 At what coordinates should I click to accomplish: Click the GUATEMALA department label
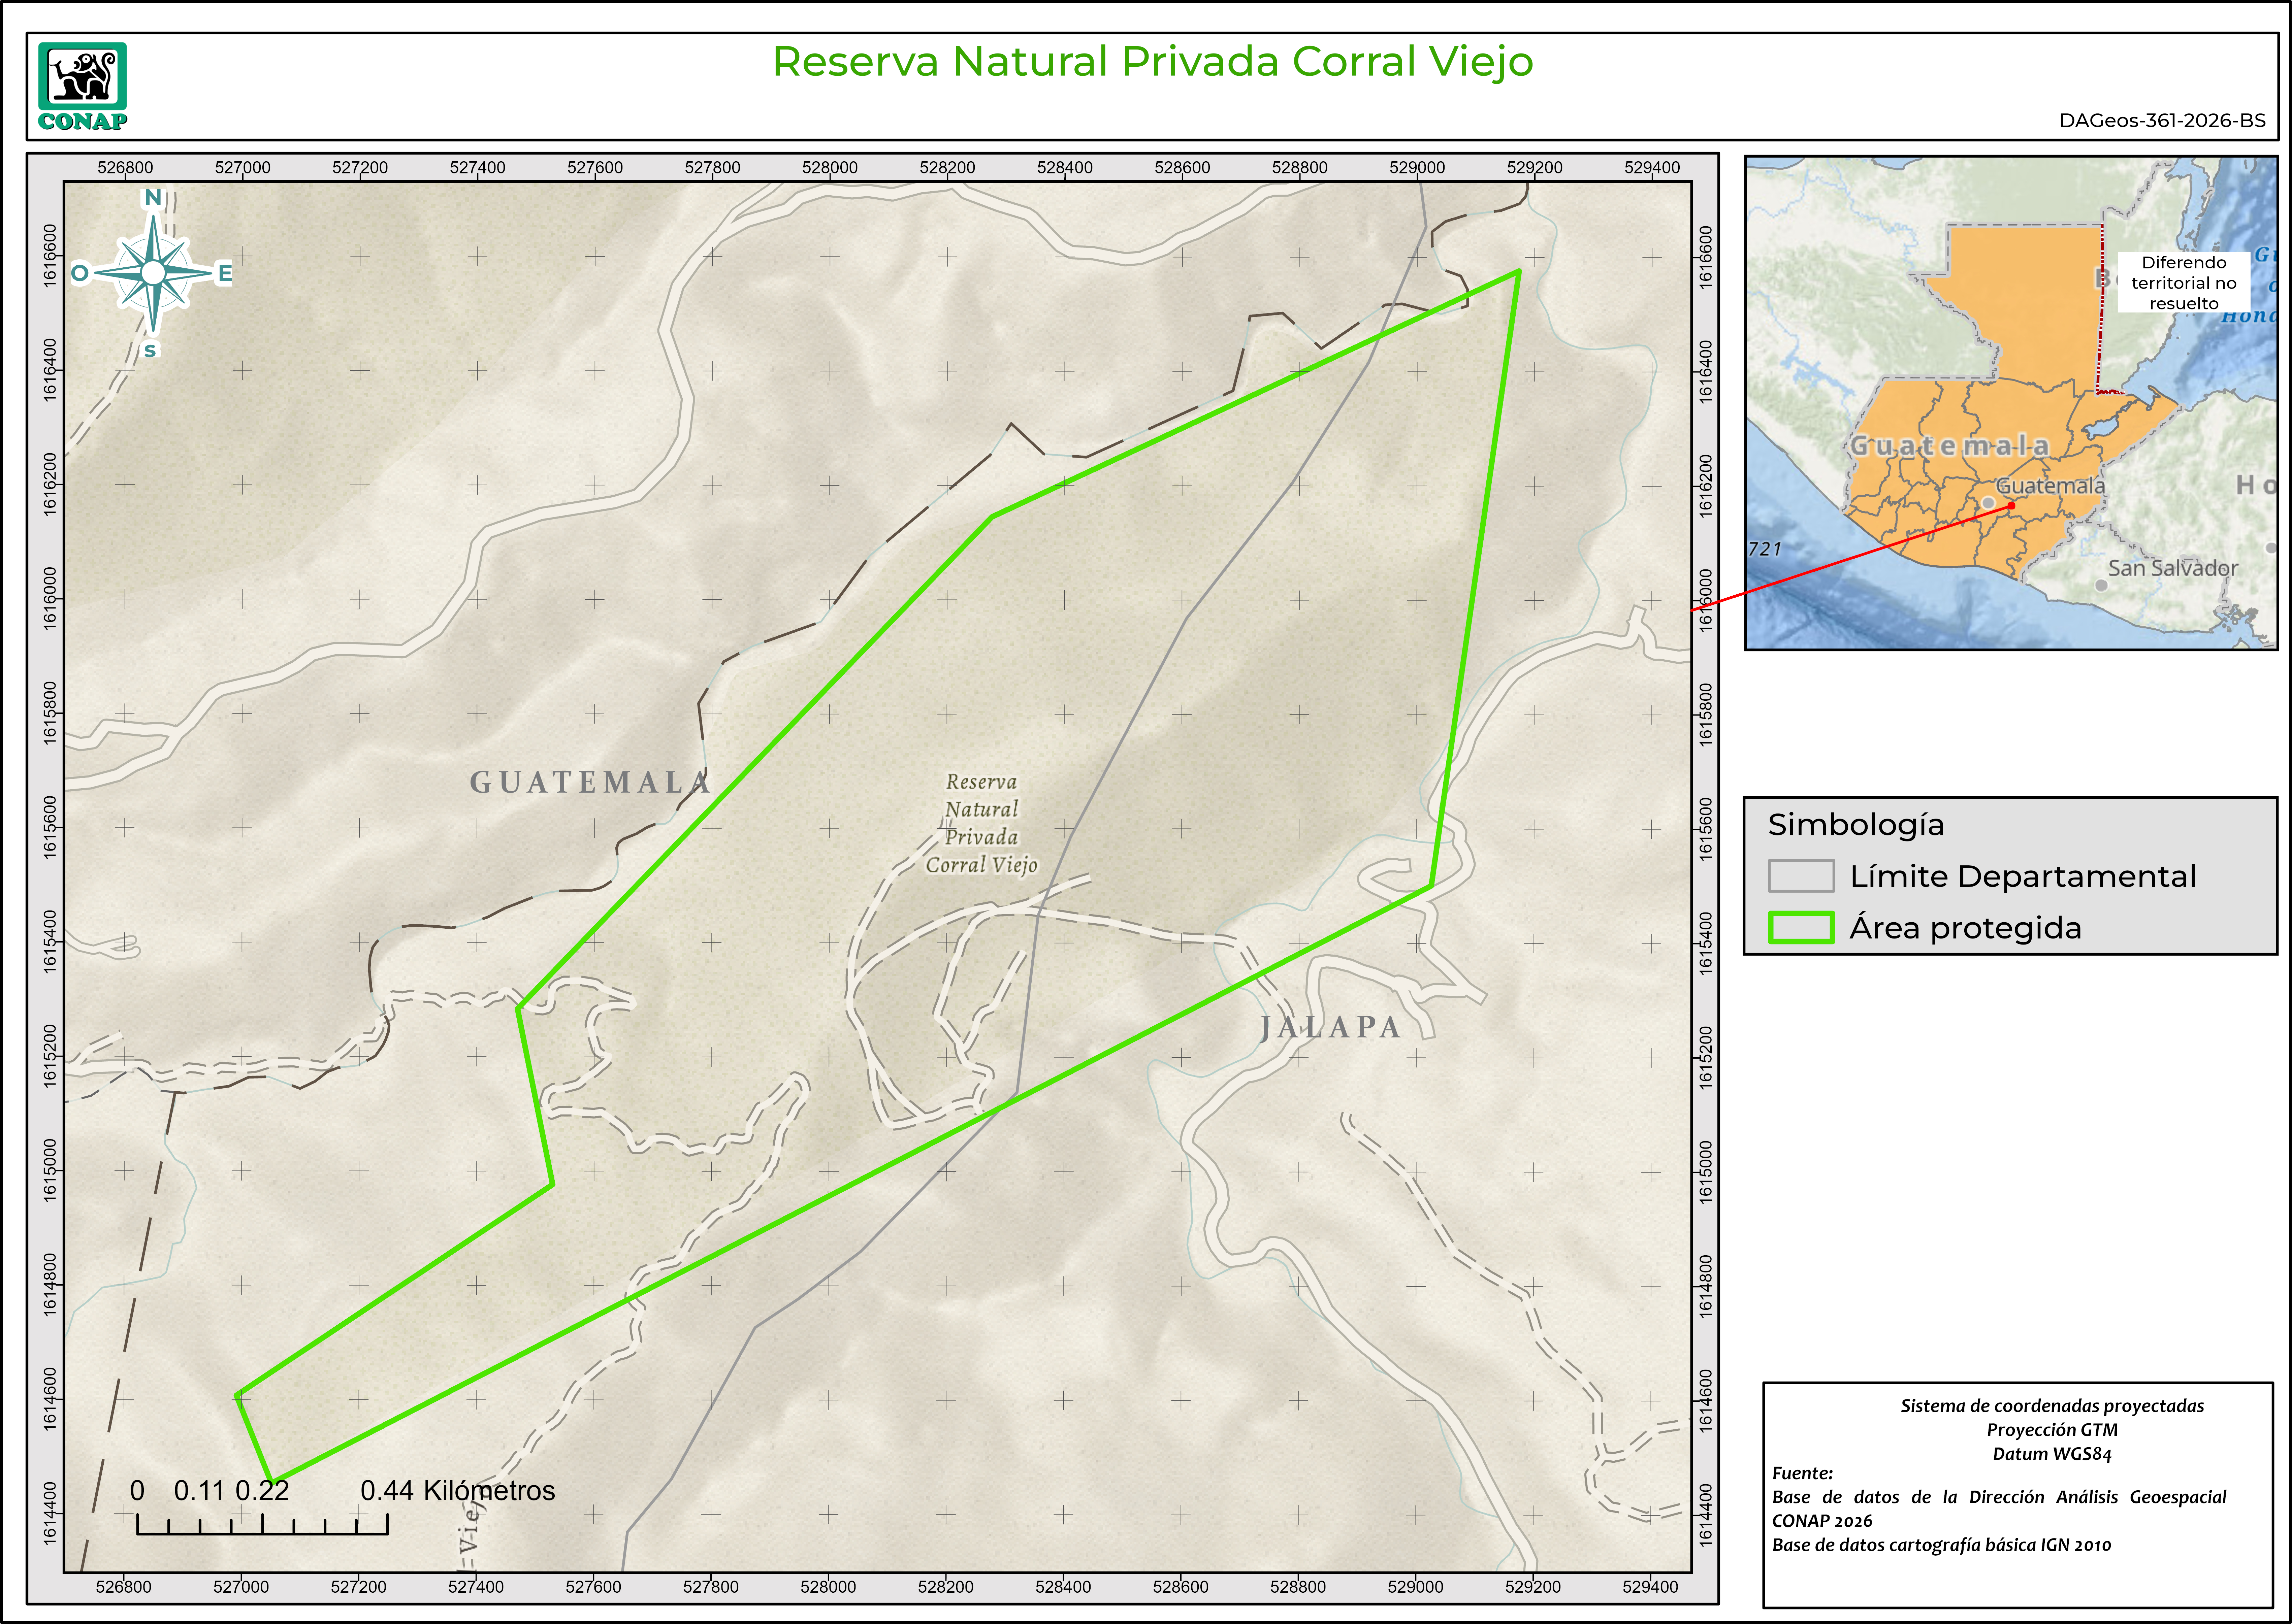click(x=590, y=782)
